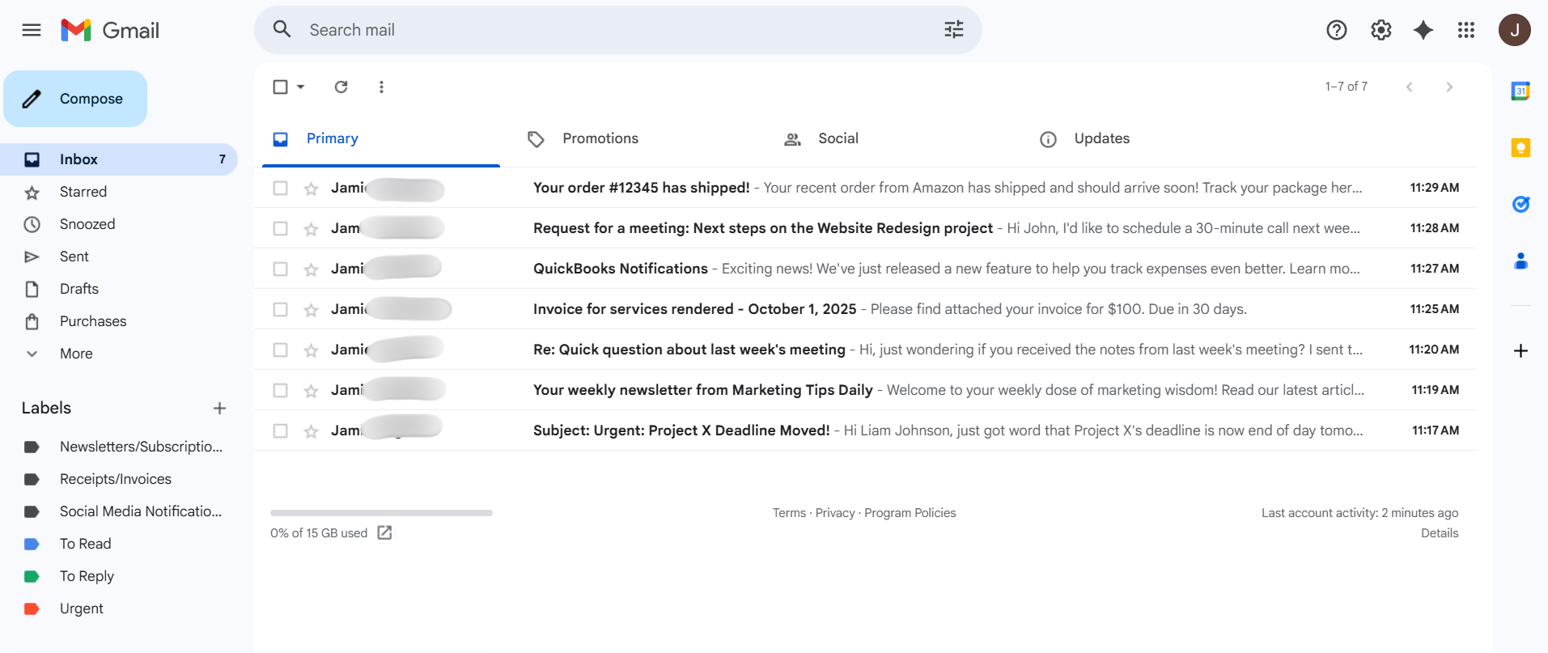This screenshot has width=1548, height=653.
Task: Tick checkbox for the QuickBooks Notifications email
Action: click(x=280, y=269)
